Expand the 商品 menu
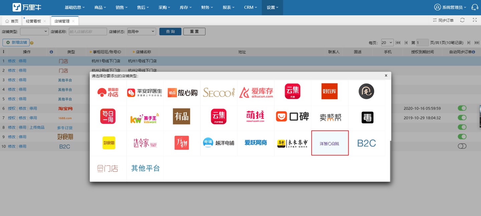 coord(100,7)
